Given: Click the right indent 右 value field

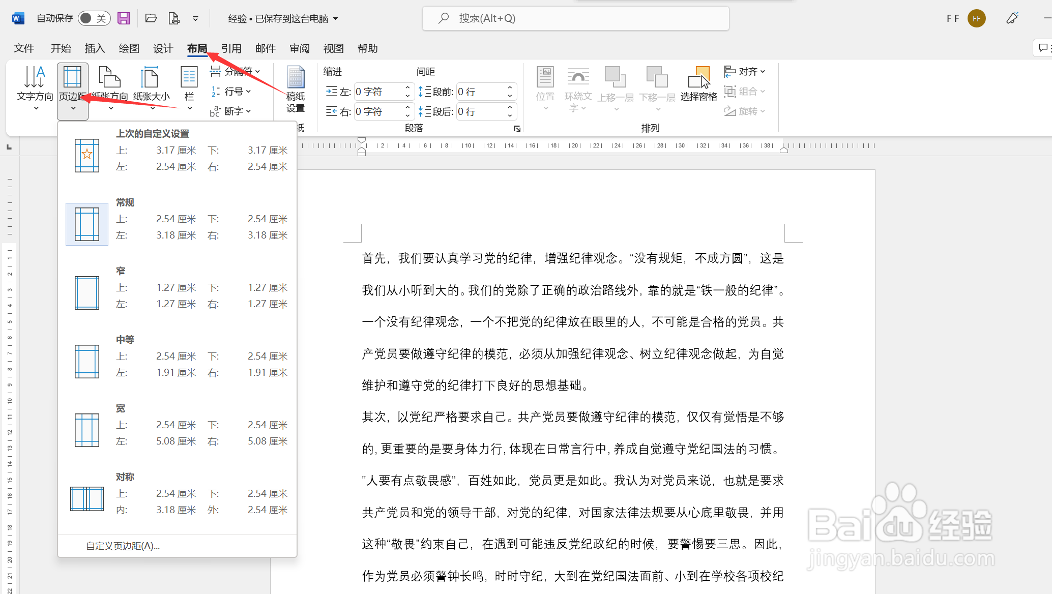Looking at the screenshot, I should point(379,112).
